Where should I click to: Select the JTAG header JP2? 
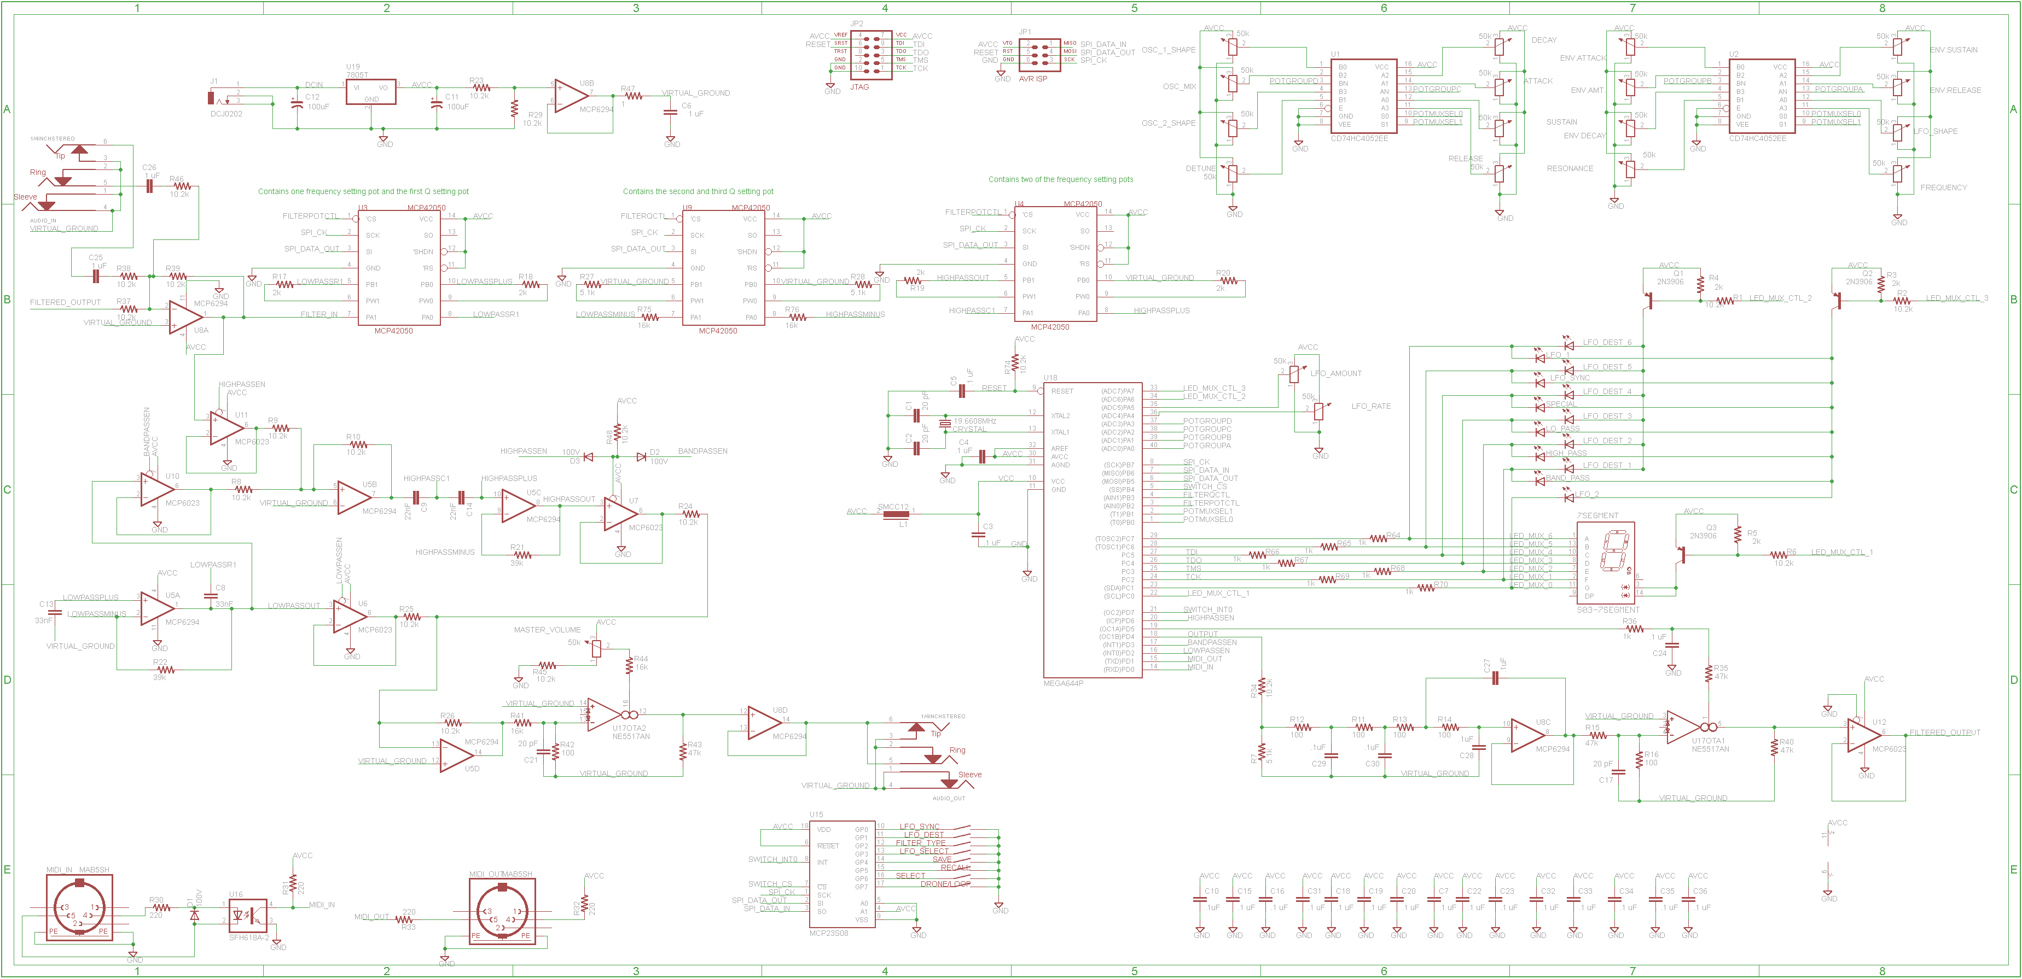tap(870, 51)
